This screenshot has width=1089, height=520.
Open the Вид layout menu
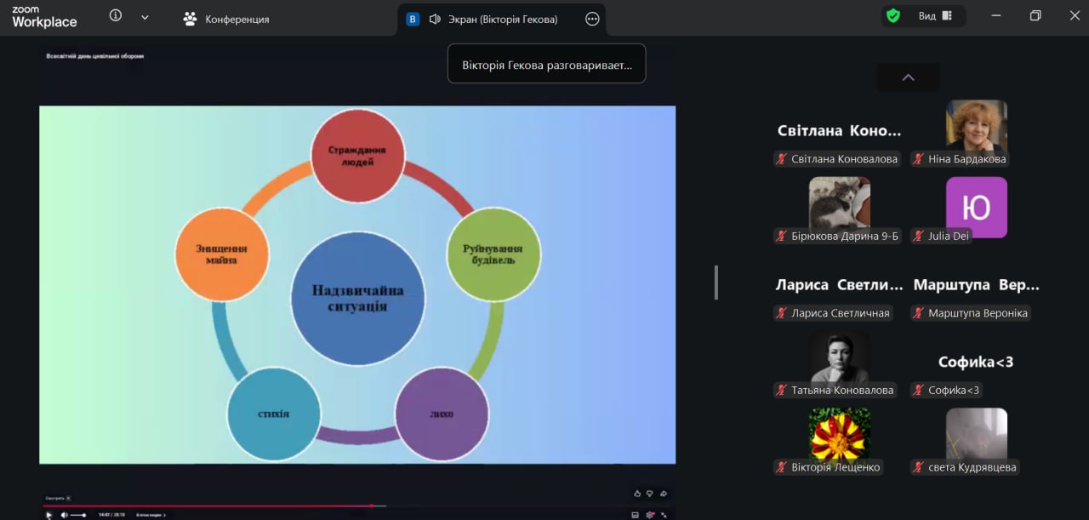tap(934, 16)
